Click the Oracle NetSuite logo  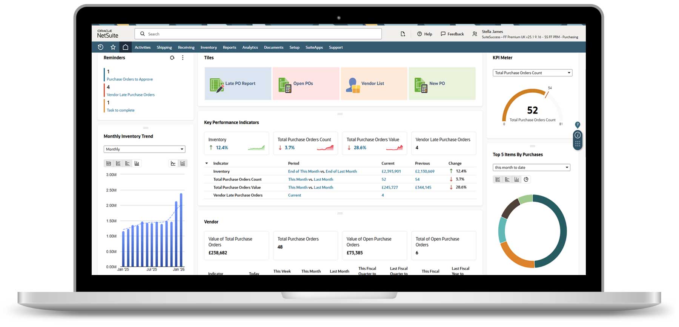108,34
